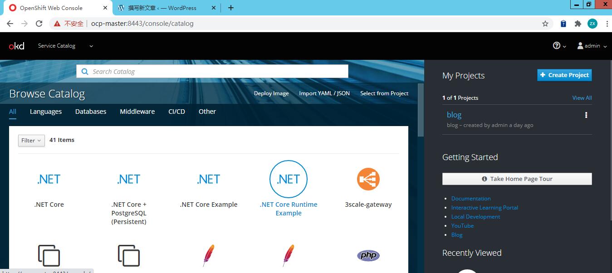Click the browser address bar URL
This screenshot has width=612, height=273.
coord(142,24)
